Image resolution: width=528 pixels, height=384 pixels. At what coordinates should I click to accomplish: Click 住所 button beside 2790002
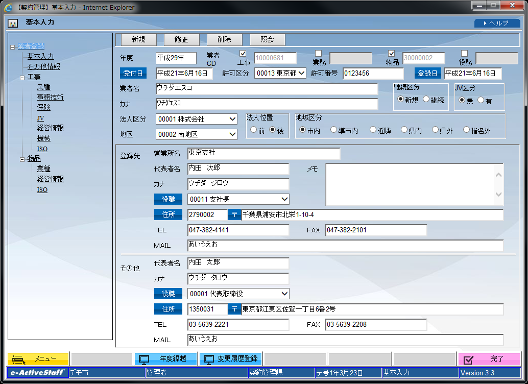point(168,214)
